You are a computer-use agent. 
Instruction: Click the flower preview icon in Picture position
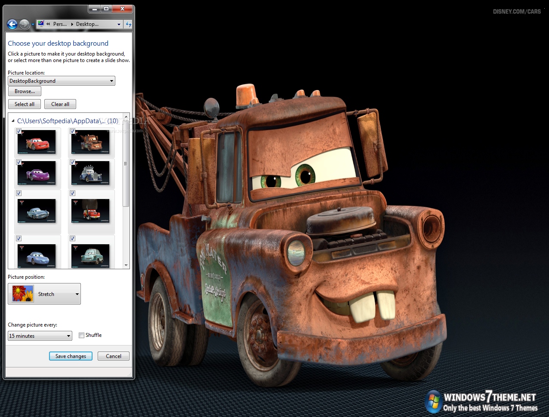click(23, 294)
